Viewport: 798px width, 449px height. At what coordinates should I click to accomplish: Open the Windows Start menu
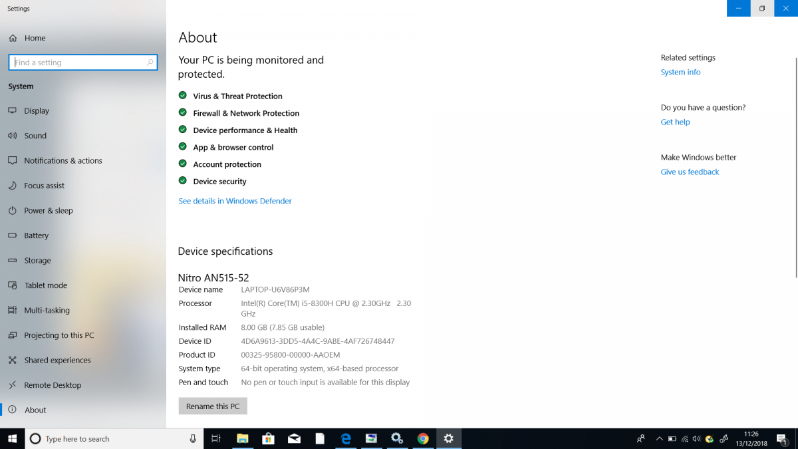click(13, 439)
